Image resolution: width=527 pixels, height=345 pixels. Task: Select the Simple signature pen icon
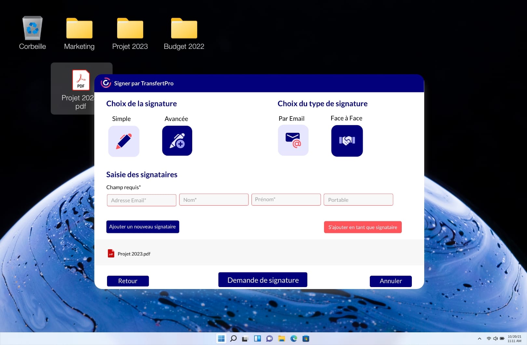[x=124, y=141]
